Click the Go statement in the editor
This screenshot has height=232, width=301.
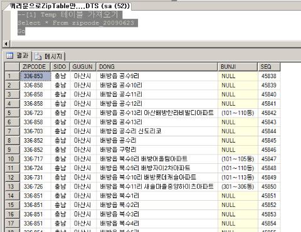(21, 31)
